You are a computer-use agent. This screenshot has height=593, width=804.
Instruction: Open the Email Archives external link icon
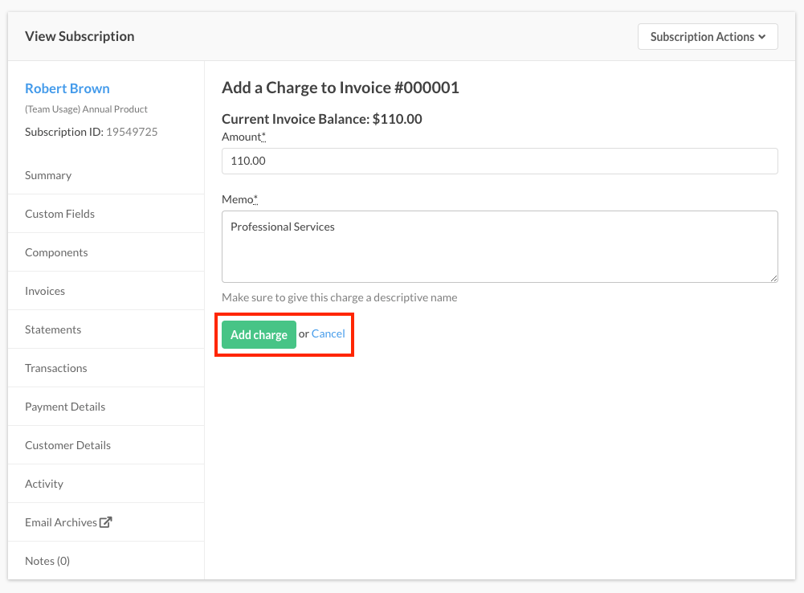pos(106,522)
